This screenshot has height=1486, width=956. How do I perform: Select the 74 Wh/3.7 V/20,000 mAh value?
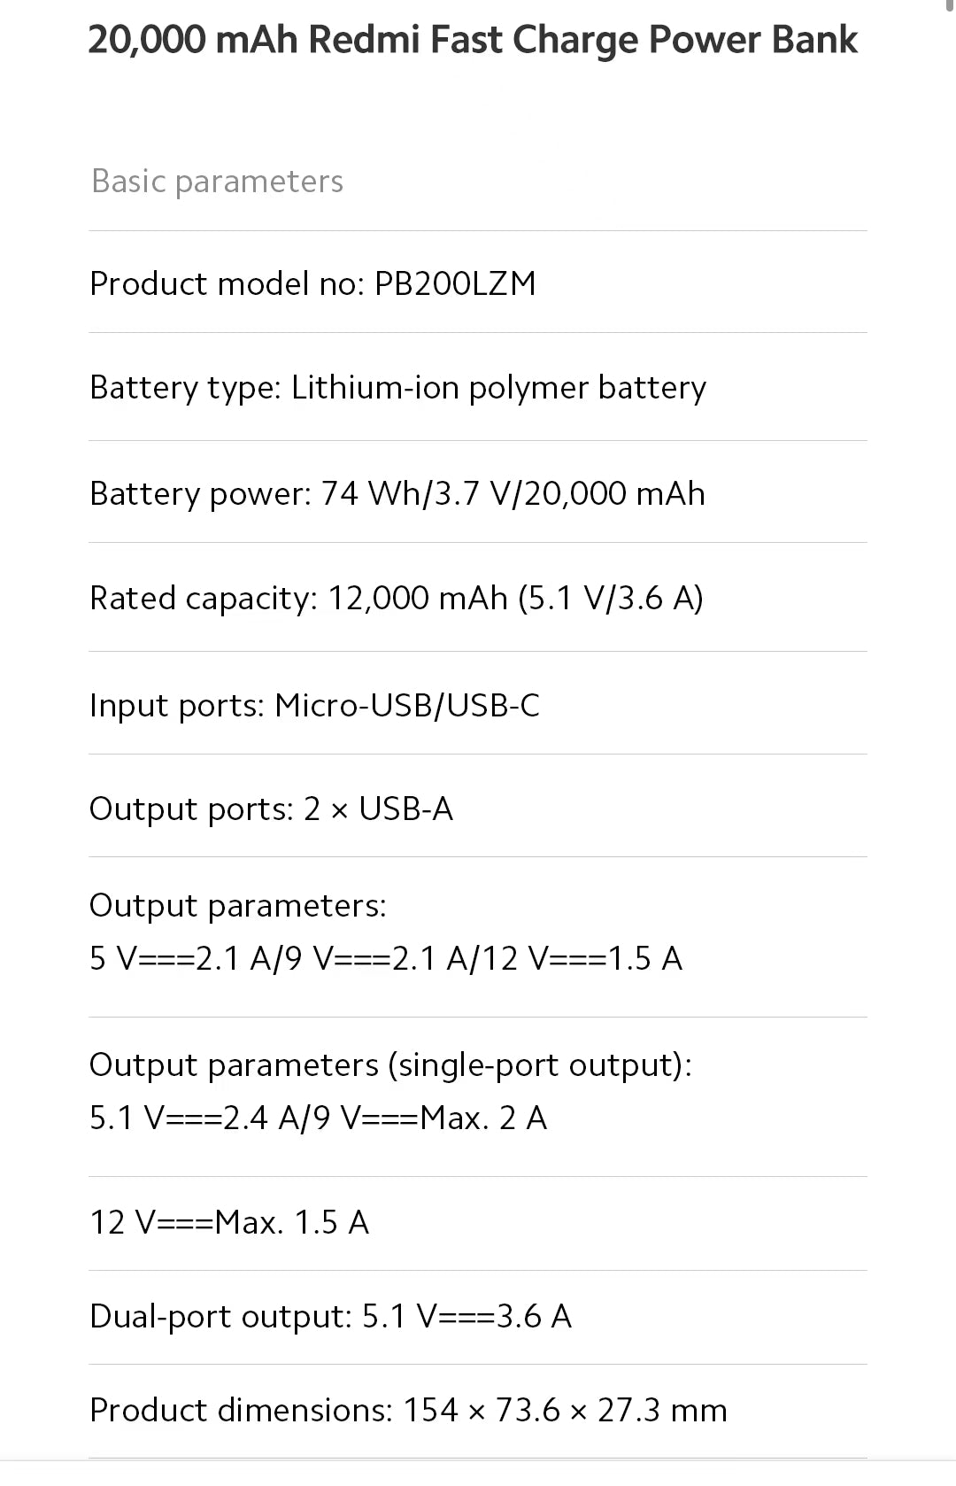point(513,493)
